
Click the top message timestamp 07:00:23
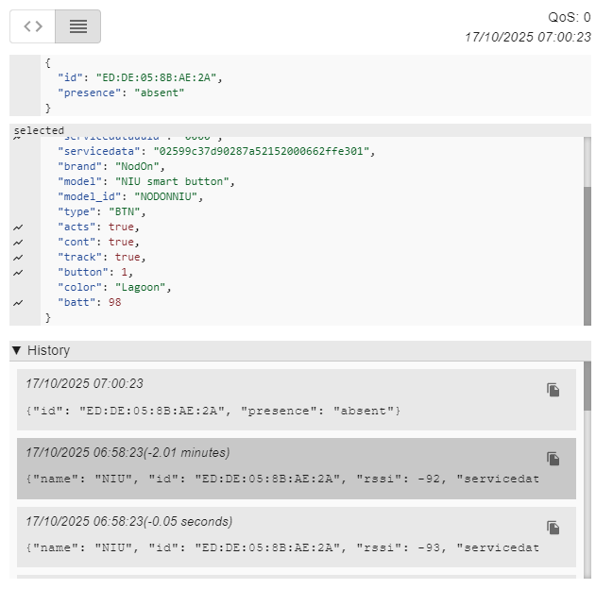[x=527, y=38]
